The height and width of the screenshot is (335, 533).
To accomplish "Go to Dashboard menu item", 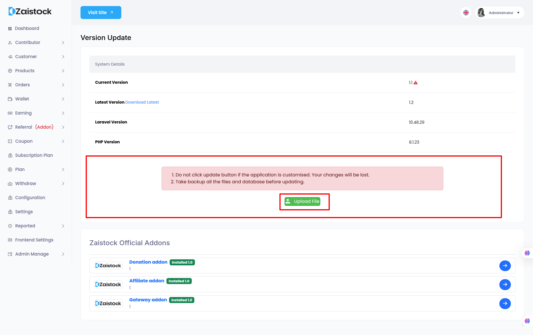I will pos(27,28).
